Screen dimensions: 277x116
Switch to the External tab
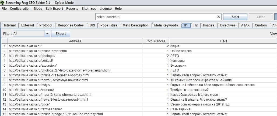tap(27, 25)
